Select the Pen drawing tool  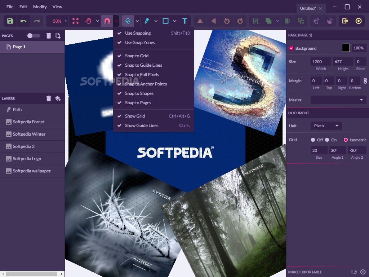[147, 21]
